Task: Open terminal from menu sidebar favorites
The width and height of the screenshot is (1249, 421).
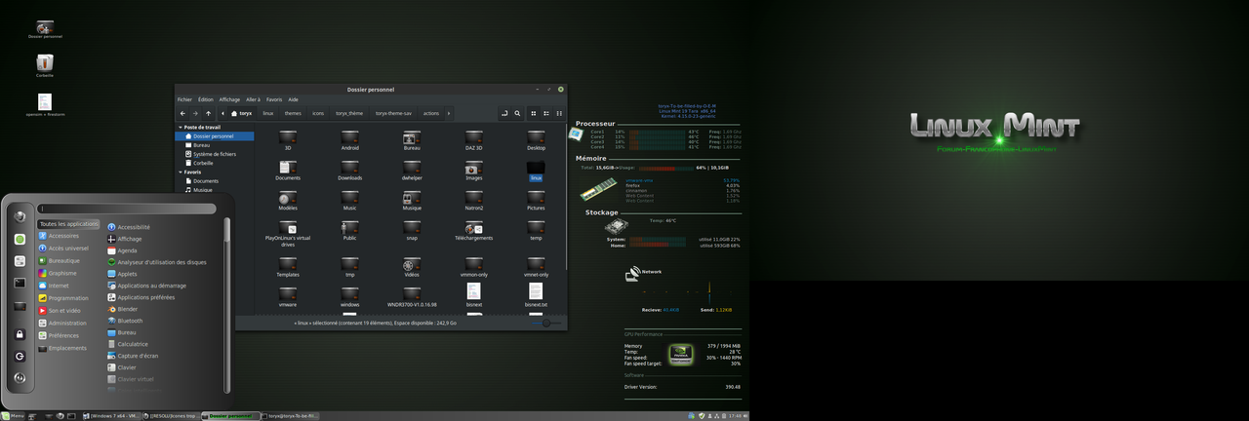Action: (x=20, y=283)
